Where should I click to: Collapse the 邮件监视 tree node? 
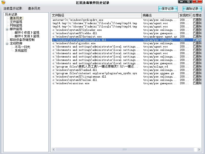coord(7,29)
